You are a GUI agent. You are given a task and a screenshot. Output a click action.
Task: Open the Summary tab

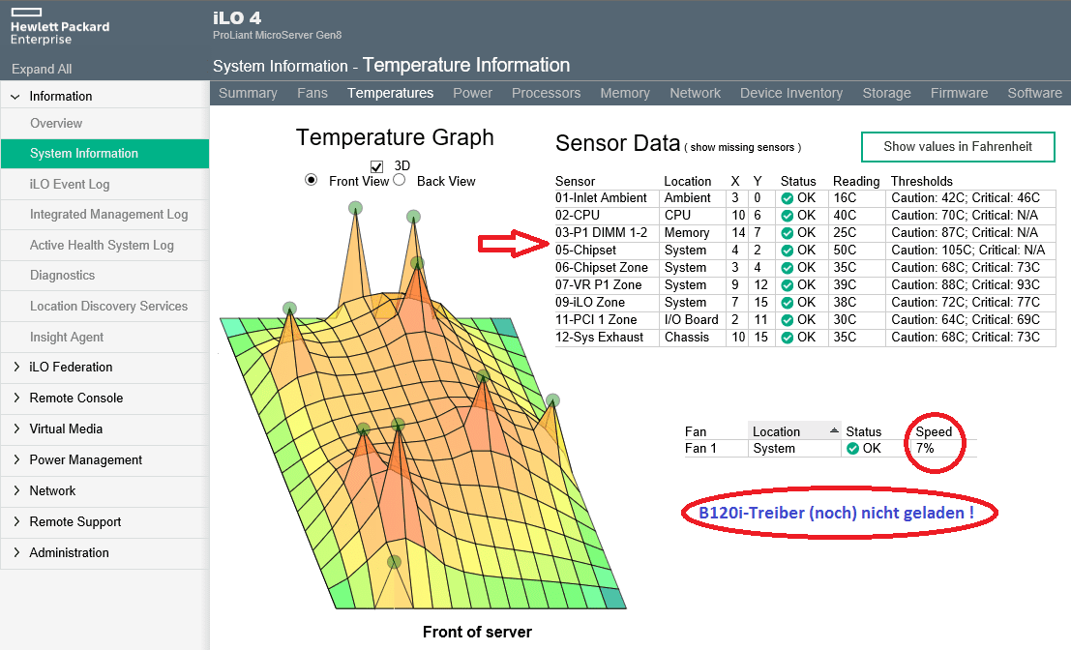pos(248,93)
